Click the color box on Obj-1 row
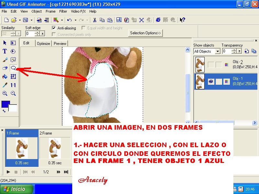Viewport: 259px width, 194px height. pyautogui.click(x=226, y=81)
